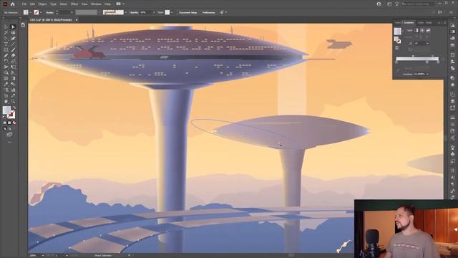
Task: Set color mode to Color below swatches
Action: pyautogui.click(x=4, y=123)
